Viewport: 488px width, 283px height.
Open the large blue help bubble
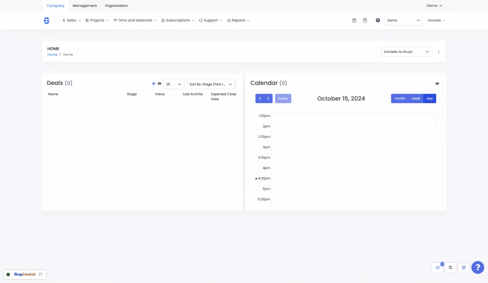pos(478,267)
